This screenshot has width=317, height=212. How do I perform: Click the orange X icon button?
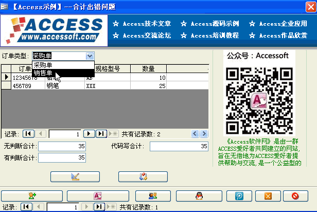click(268, 196)
